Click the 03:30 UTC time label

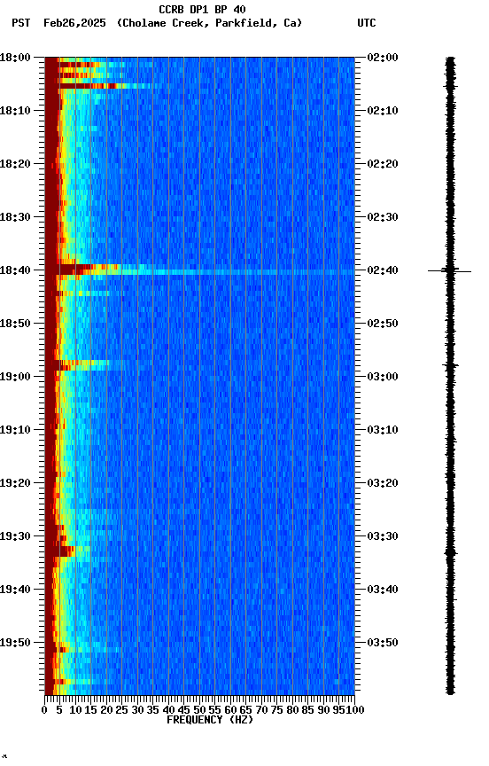[x=383, y=536]
